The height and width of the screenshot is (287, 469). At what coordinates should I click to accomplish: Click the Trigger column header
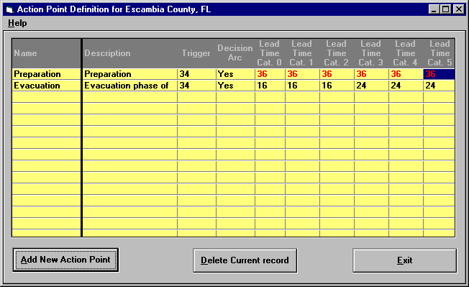tap(197, 53)
